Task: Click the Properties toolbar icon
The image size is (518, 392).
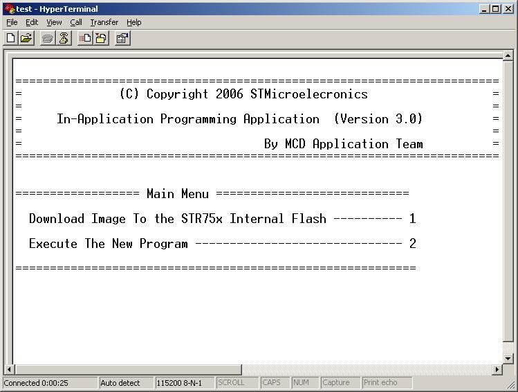Action: click(x=122, y=38)
